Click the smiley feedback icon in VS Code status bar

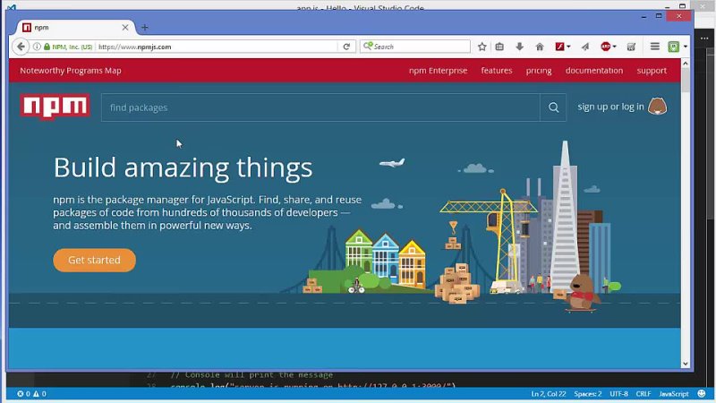(702, 393)
